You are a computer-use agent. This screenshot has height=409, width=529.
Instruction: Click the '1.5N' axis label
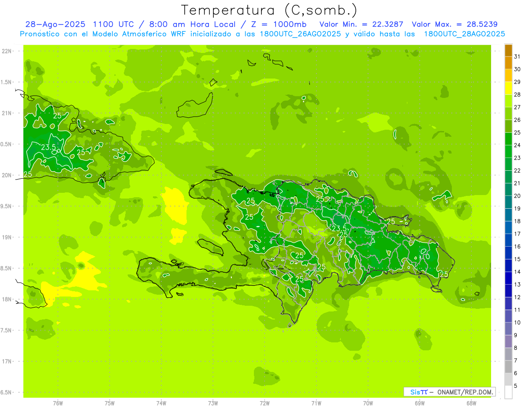coord(7,82)
